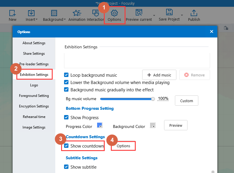Open About Settings tab
Screen dimensions: 234x173
click(34, 43)
